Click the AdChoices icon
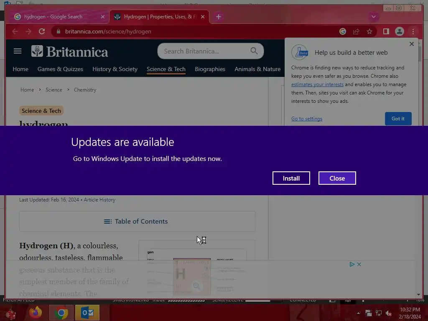428x321 pixels. (x=352, y=264)
